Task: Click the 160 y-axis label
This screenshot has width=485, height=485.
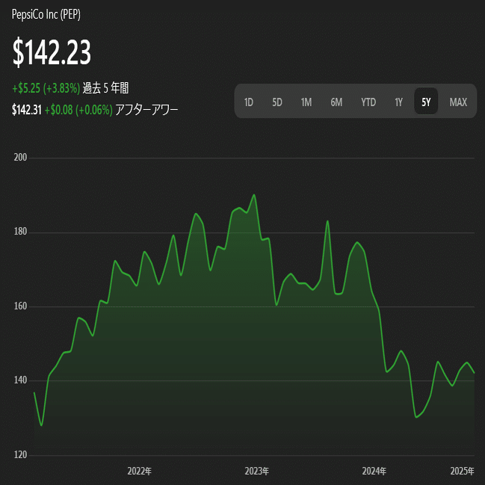Action: 20,306
